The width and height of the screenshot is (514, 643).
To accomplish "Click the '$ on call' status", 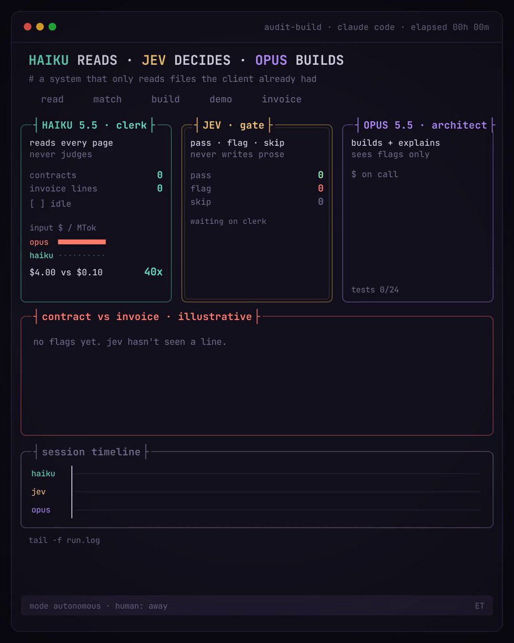I will pos(375,174).
